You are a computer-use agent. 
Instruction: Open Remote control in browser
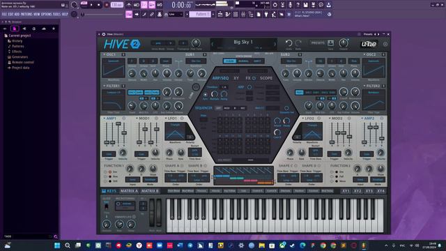pyautogui.click(x=22, y=62)
